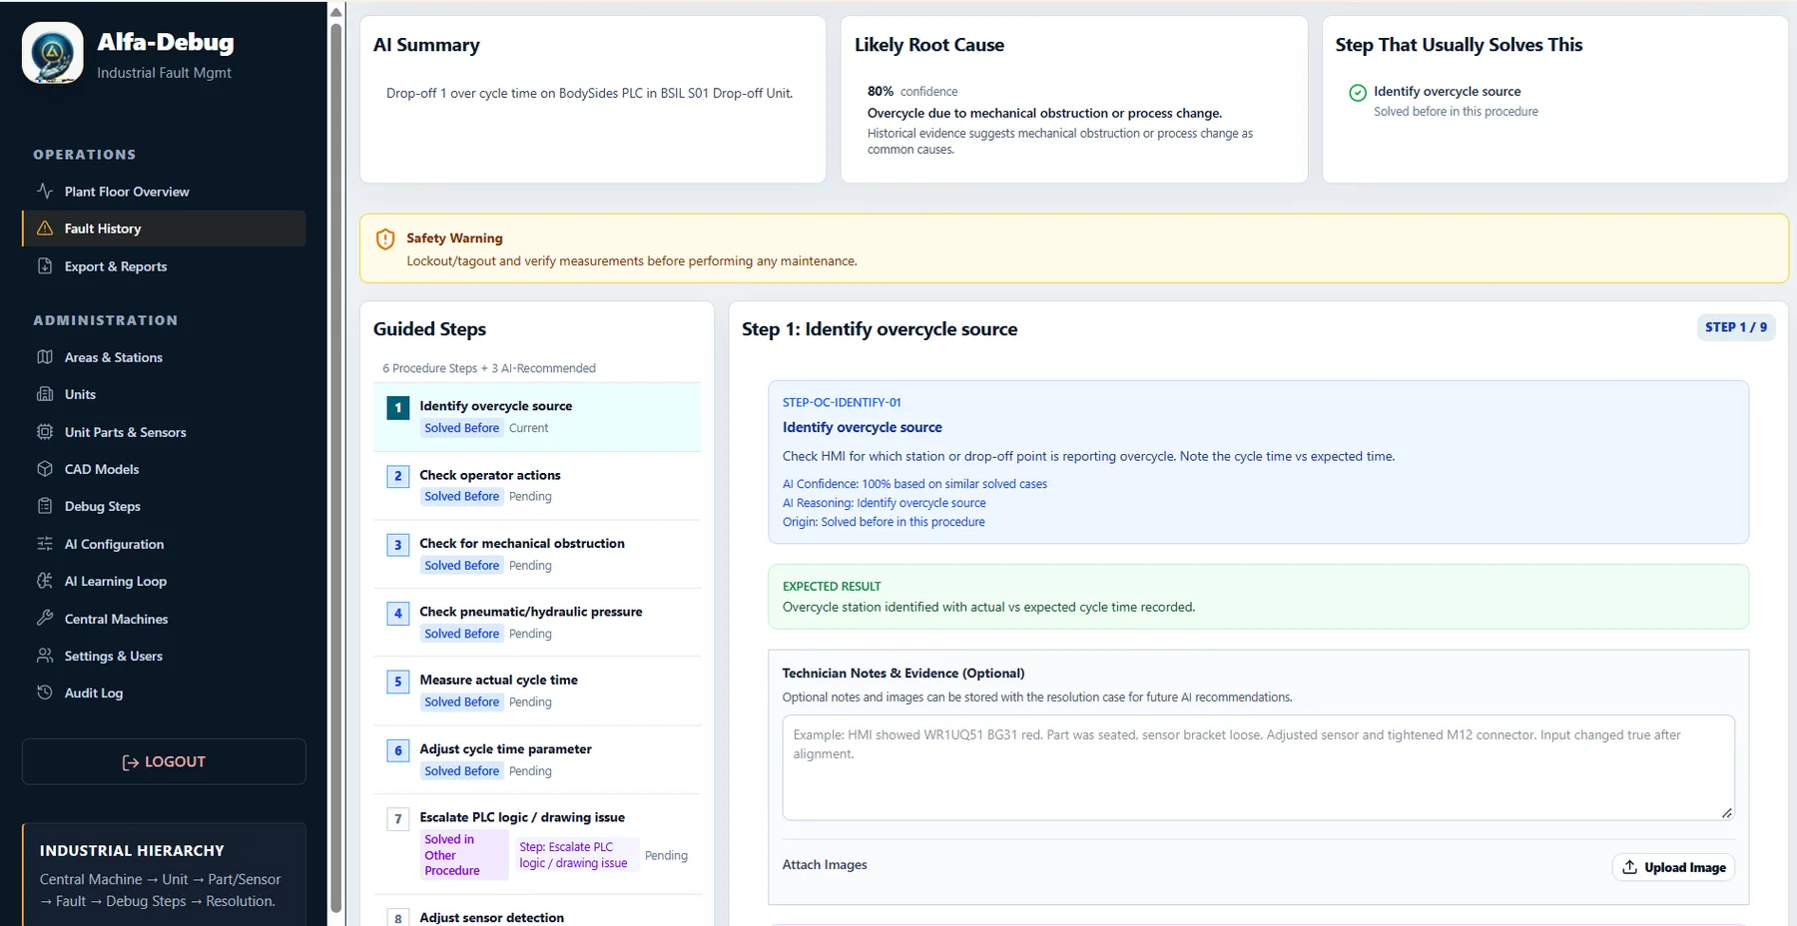
Task: Click the Fault History warning triangle icon
Action: (45, 229)
